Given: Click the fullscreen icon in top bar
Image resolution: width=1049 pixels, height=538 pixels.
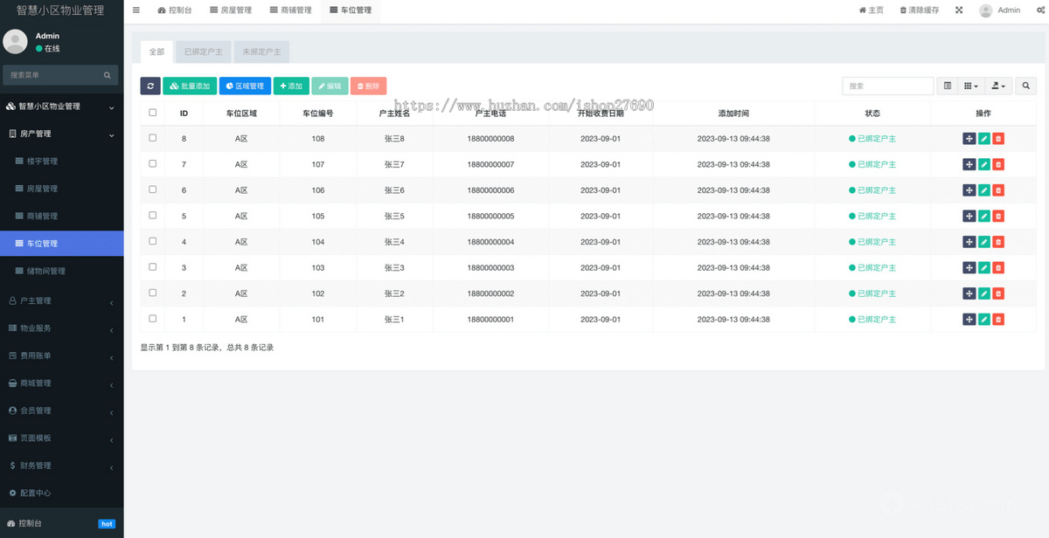Looking at the screenshot, I should [959, 10].
